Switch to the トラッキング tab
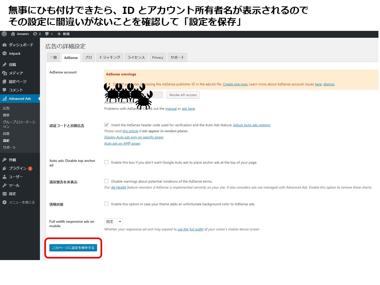 click(110, 57)
